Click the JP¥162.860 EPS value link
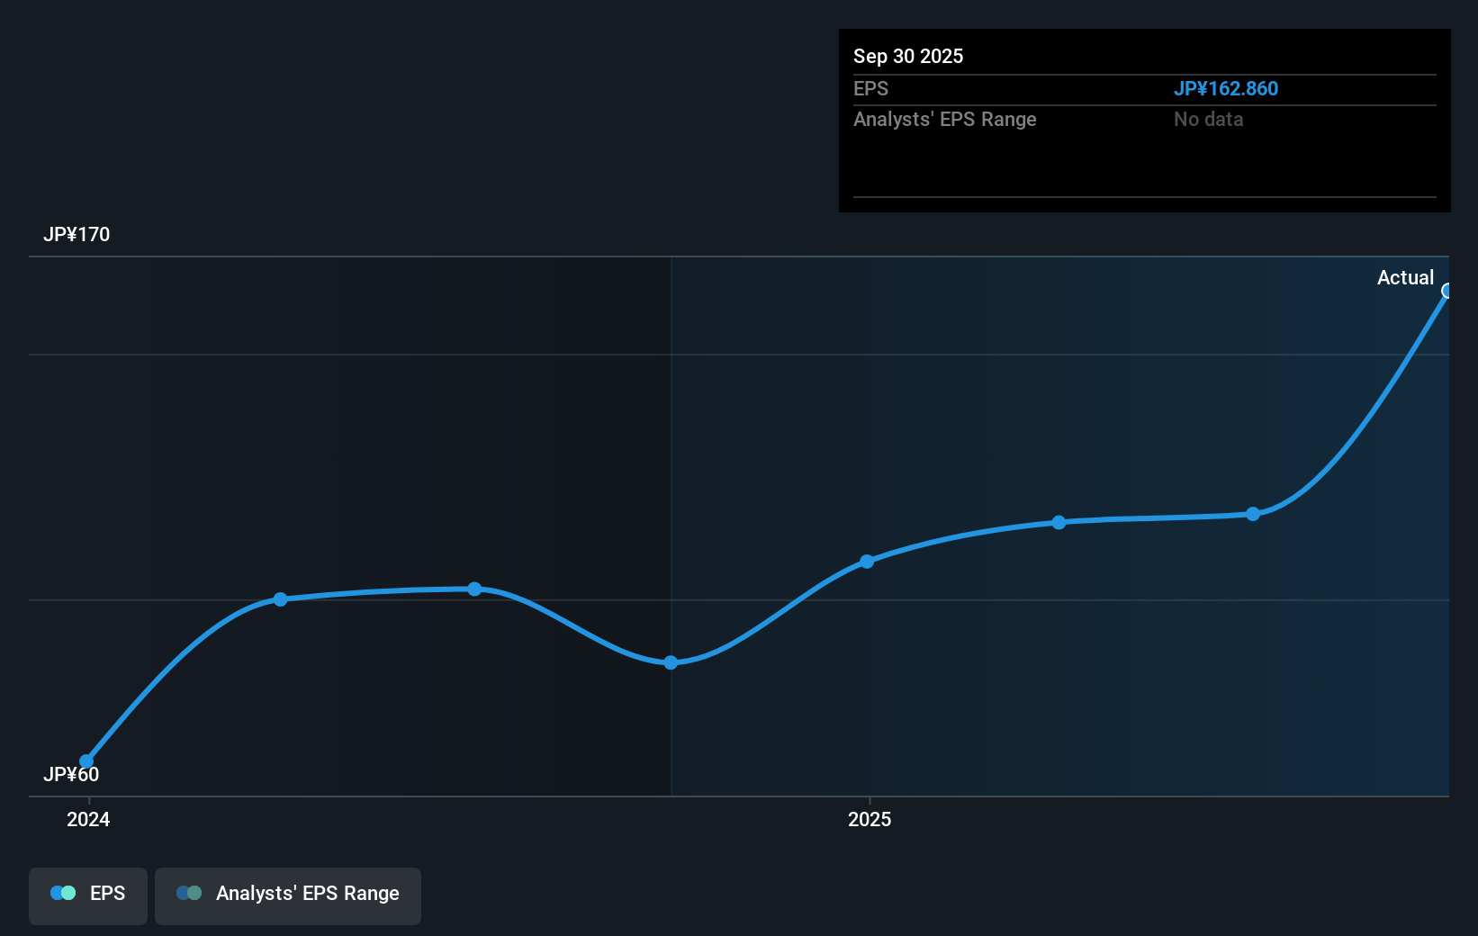Image resolution: width=1478 pixels, height=936 pixels. pyautogui.click(x=1226, y=88)
